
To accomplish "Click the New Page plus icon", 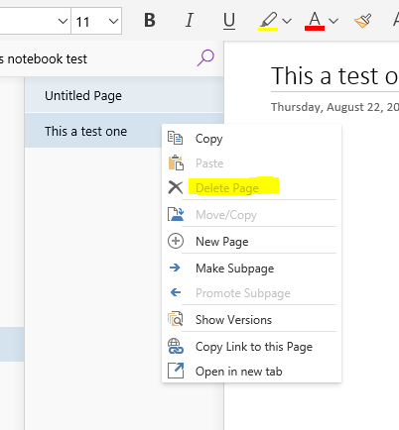I will (x=176, y=241).
